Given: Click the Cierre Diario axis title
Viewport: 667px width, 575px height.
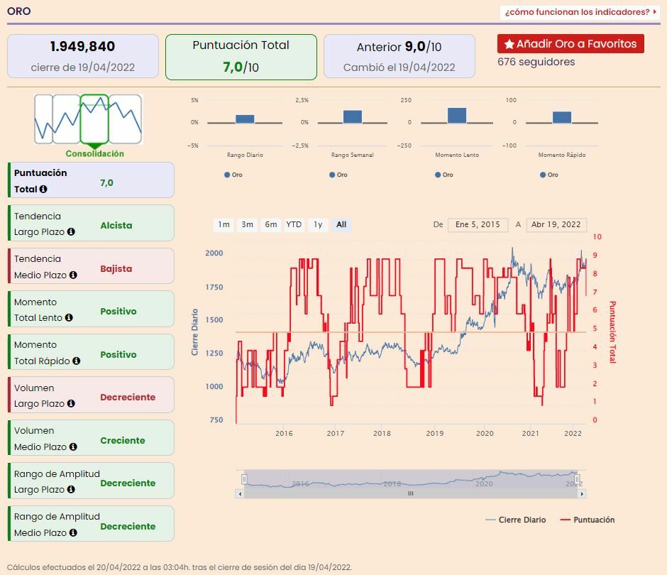Looking at the screenshot, I should coord(195,332).
